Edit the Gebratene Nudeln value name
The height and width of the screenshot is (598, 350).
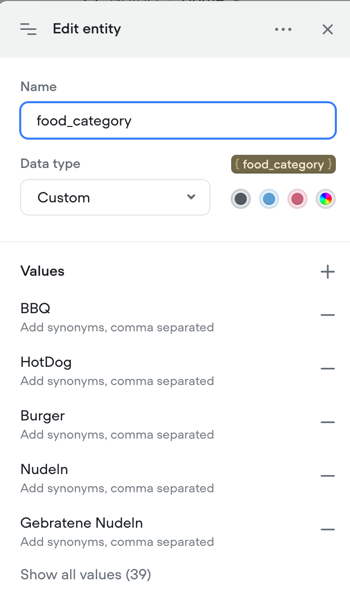point(81,523)
